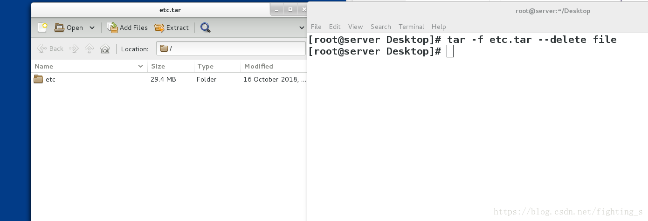Sort the file list by Modified date
The height and width of the screenshot is (221, 648).
pyautogui.click(x=274, y=66)
